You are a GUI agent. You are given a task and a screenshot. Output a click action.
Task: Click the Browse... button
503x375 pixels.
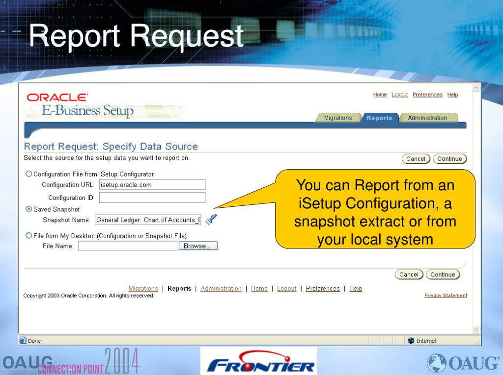coord(198,246)
